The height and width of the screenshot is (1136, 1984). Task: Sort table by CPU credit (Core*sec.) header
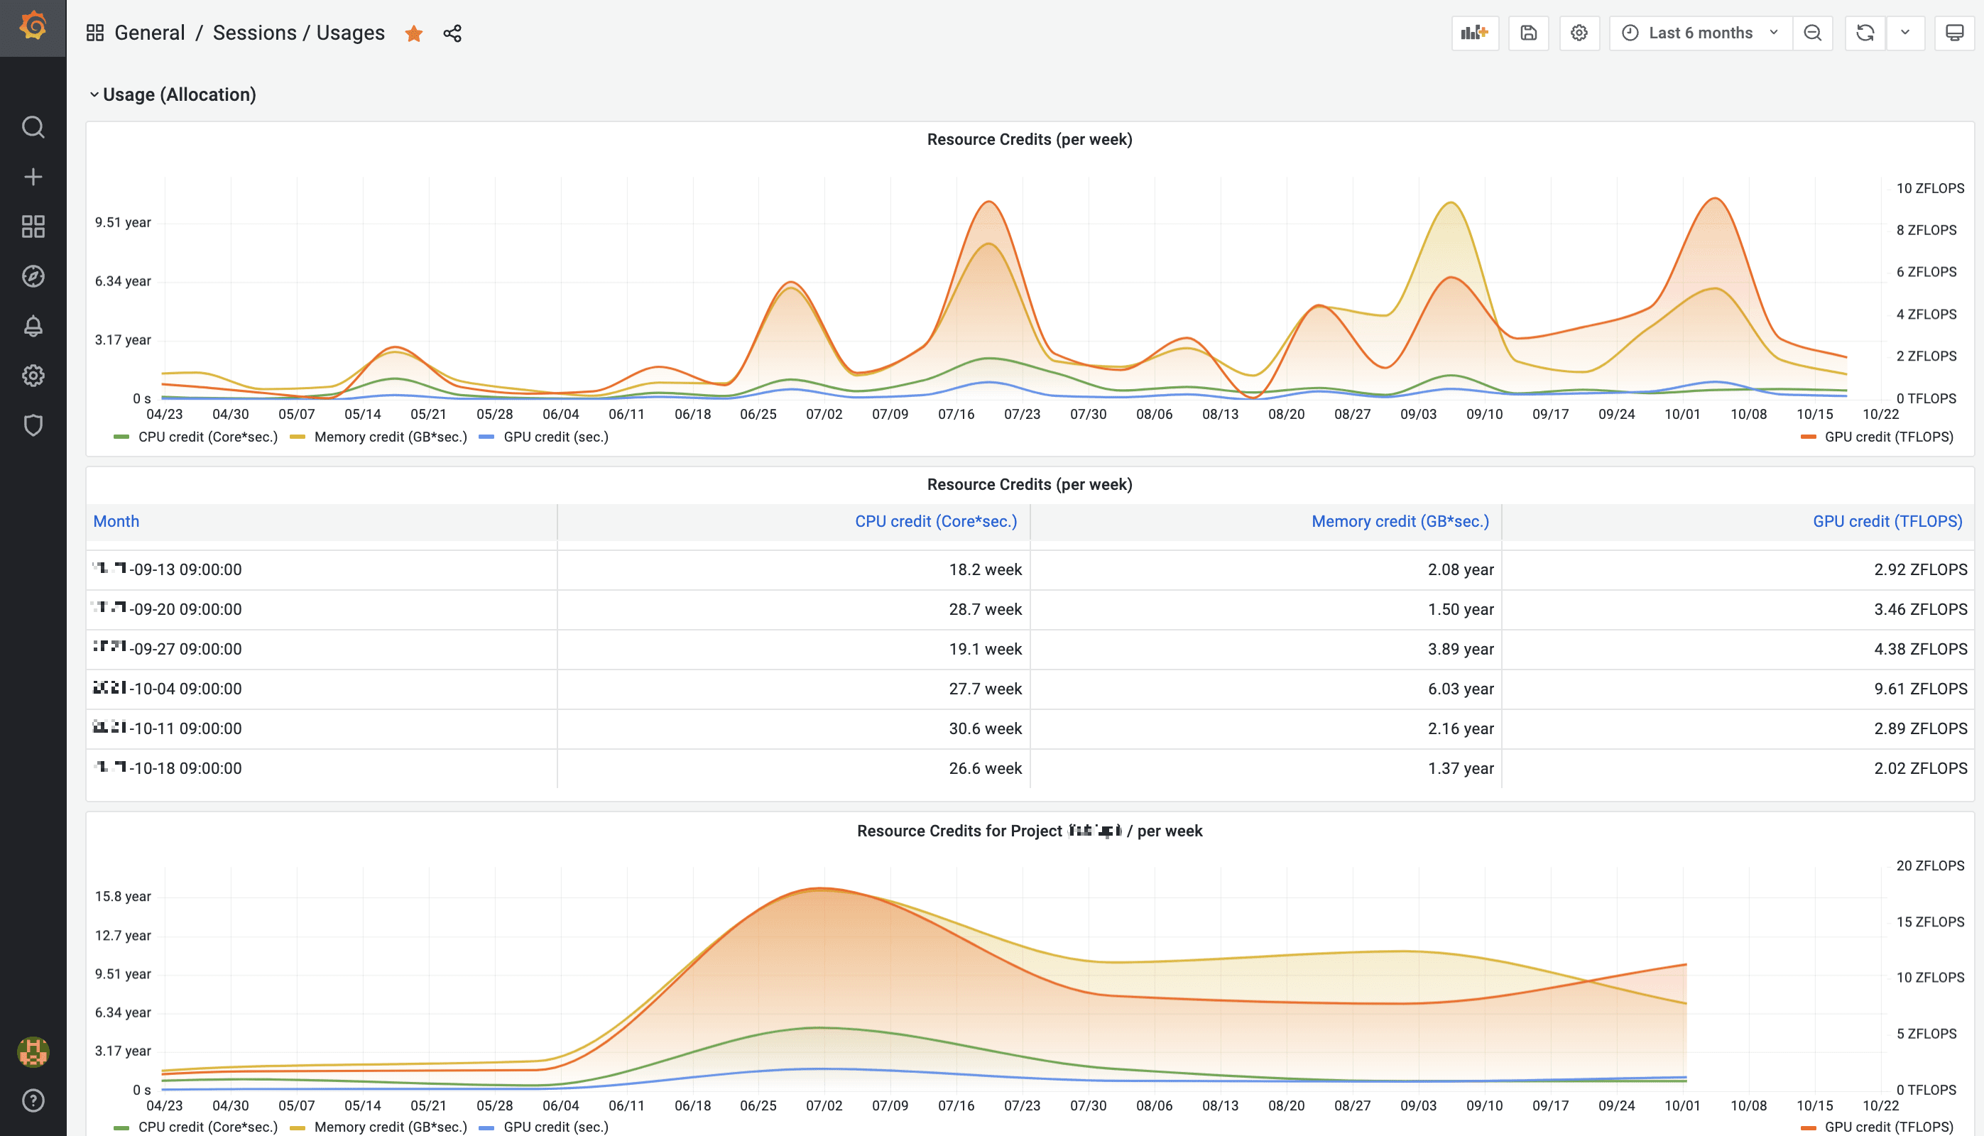tap(935, 521)
